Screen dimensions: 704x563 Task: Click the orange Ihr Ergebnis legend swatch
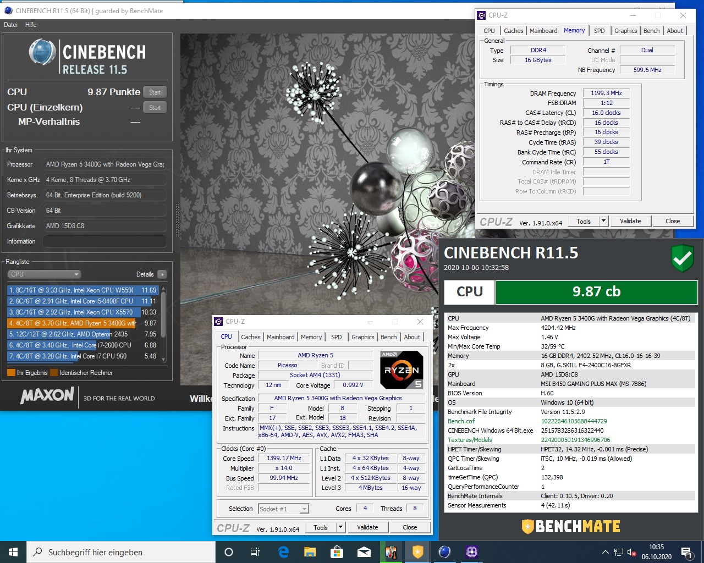click(11, 373)
